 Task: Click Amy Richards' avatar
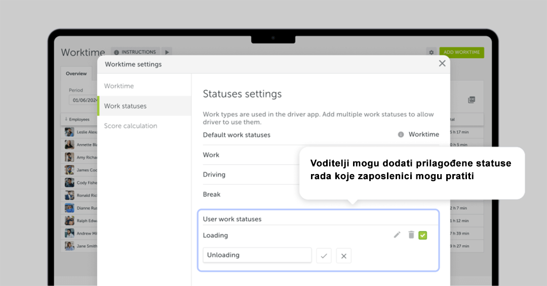coord(69,157)
